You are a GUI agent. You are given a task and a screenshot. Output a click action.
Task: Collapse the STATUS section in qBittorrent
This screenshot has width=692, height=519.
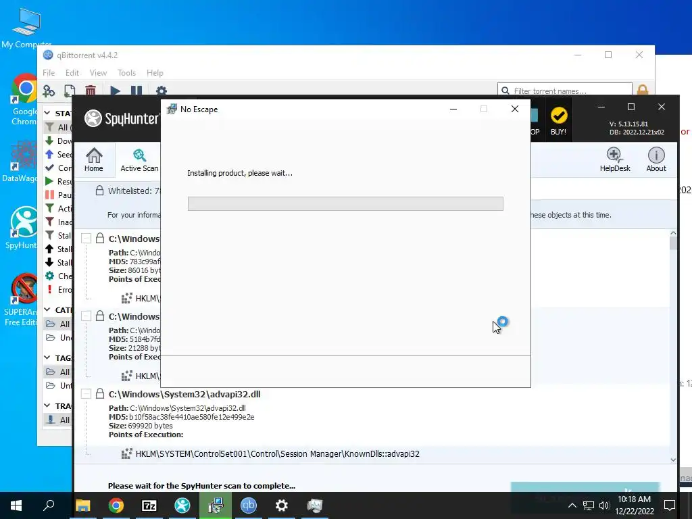pos(47,114)
